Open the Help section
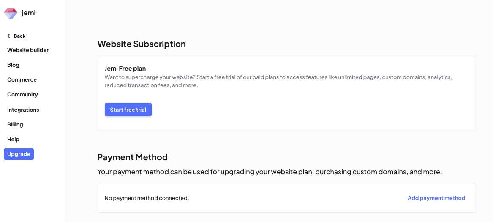This screenshot has height=222, width=493. 13,139
